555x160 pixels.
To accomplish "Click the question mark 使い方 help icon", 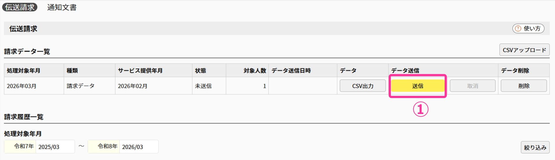I will coord(518,28).
